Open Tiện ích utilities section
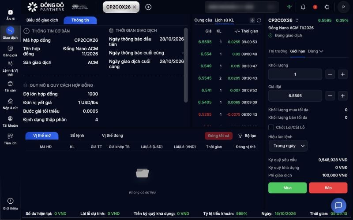The width and height of the screenshot is (353, 220). point(10,139)
